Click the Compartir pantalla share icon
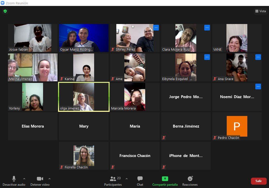 tap(165, 179)
